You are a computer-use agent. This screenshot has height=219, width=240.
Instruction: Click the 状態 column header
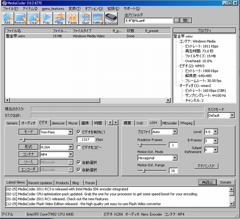pyautogui.click(x=134, y=31)
